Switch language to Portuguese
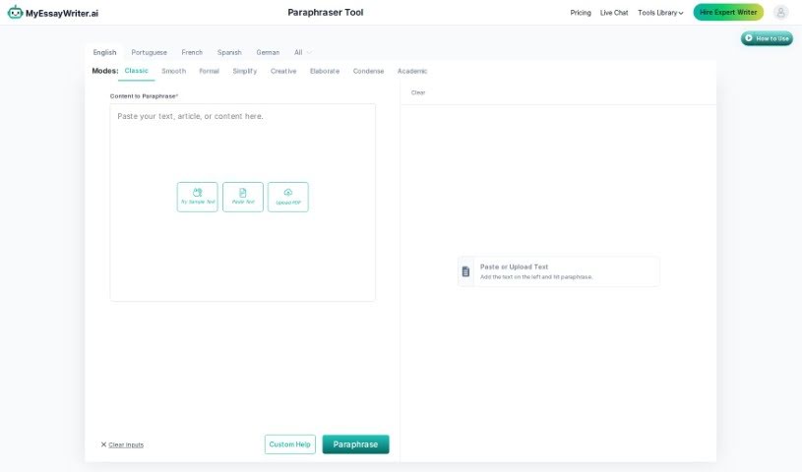This screenshot has height=472, width=802. (149, 52)
